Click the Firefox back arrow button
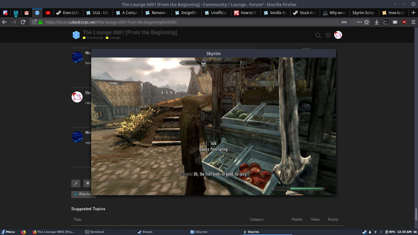 tap(5, 22)
